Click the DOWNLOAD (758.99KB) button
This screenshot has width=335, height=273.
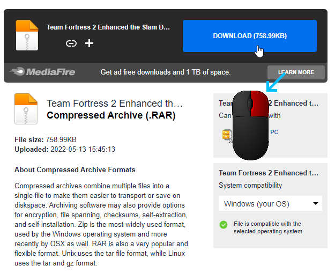click(x=250, y=36)
